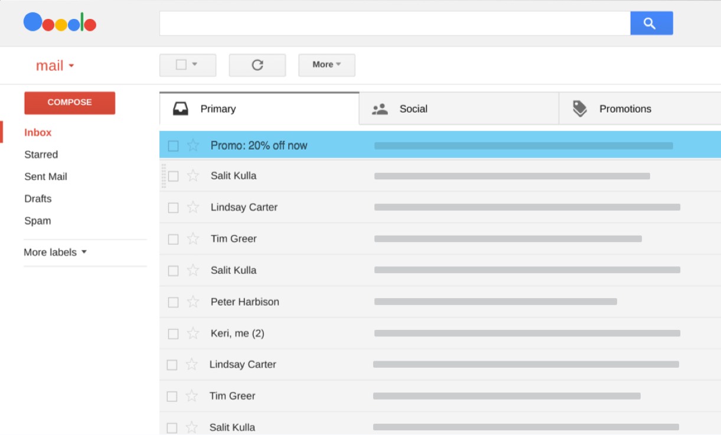721x435 pixels.
Task: Go to the Spam folder
Action: 37,221
